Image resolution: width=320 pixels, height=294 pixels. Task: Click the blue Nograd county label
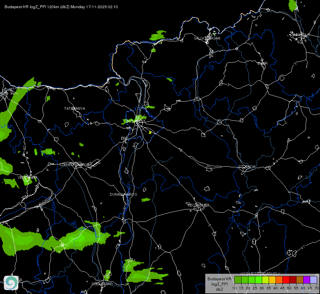149,42
